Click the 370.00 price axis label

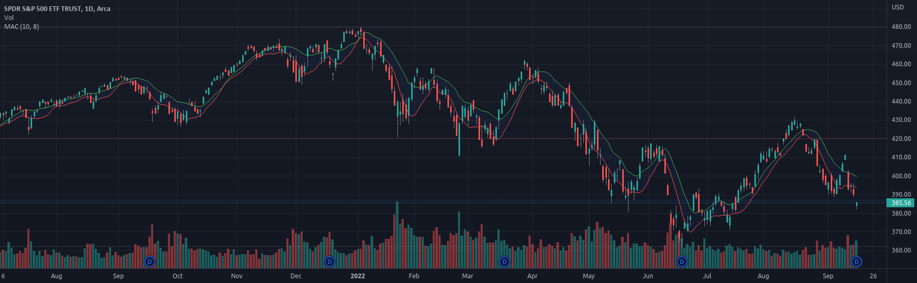pos(901,232)
